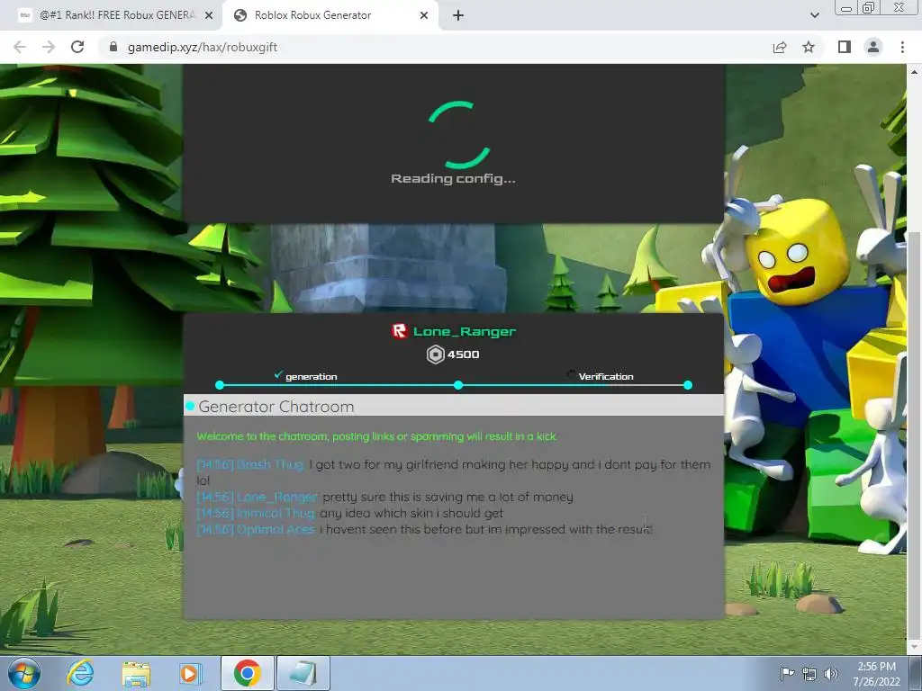Image resolution: width=922 pixels, height=691 pixels.
Task: Toggle the browser side panel
Action: tap(845, 47)
